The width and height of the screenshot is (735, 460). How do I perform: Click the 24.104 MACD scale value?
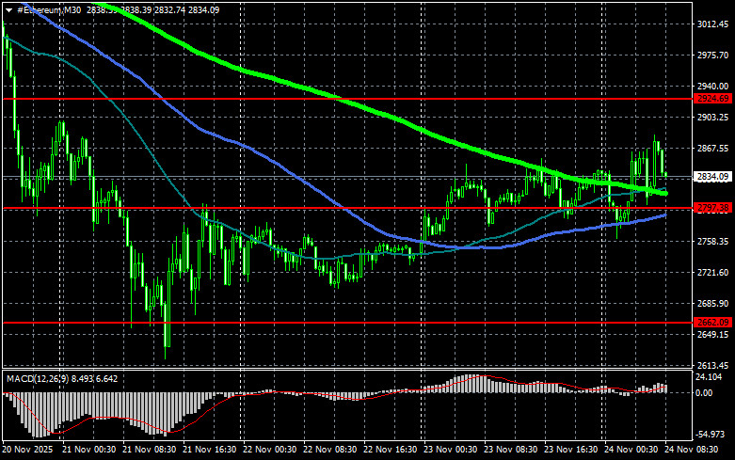tap(708, 377)
